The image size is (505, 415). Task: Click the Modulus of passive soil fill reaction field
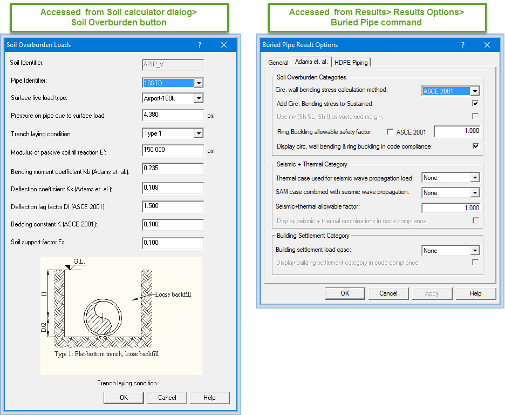[x=173, y=150]
